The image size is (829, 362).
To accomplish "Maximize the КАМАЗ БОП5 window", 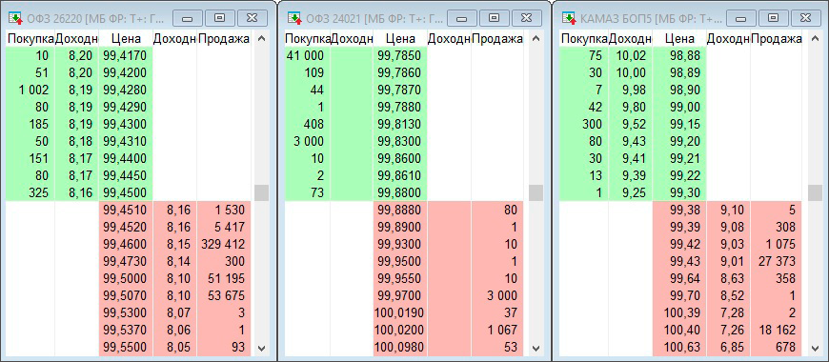I will 773,18.
